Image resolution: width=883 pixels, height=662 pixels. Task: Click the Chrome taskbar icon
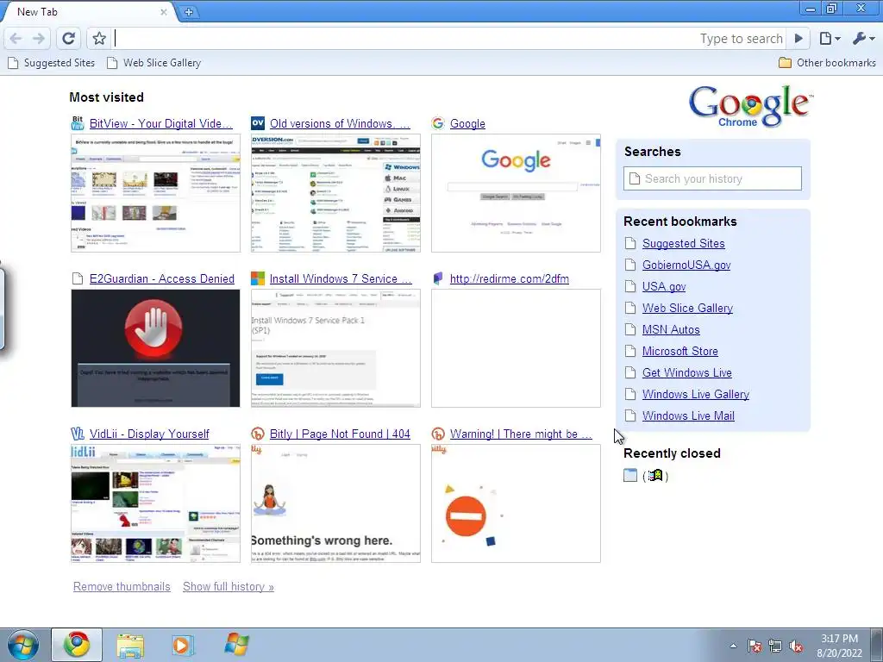pos(77,645)
